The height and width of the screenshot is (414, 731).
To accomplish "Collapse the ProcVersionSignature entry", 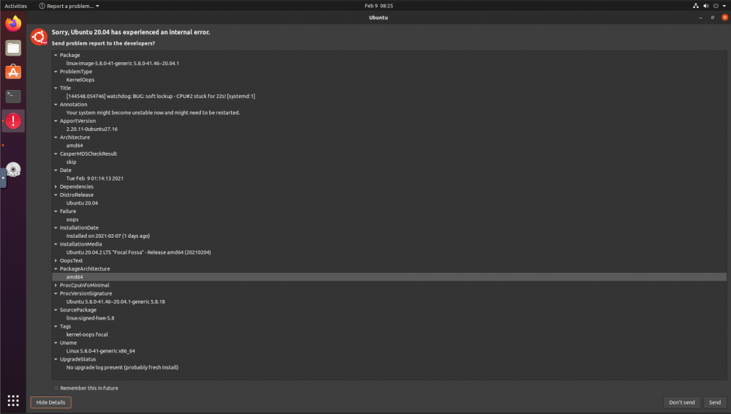I will tap(56, 293).
